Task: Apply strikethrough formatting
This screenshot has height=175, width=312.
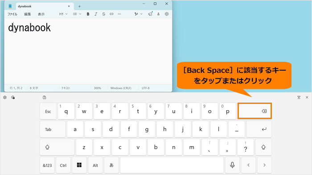Action: pyautogui.click(x=103, y=14)
